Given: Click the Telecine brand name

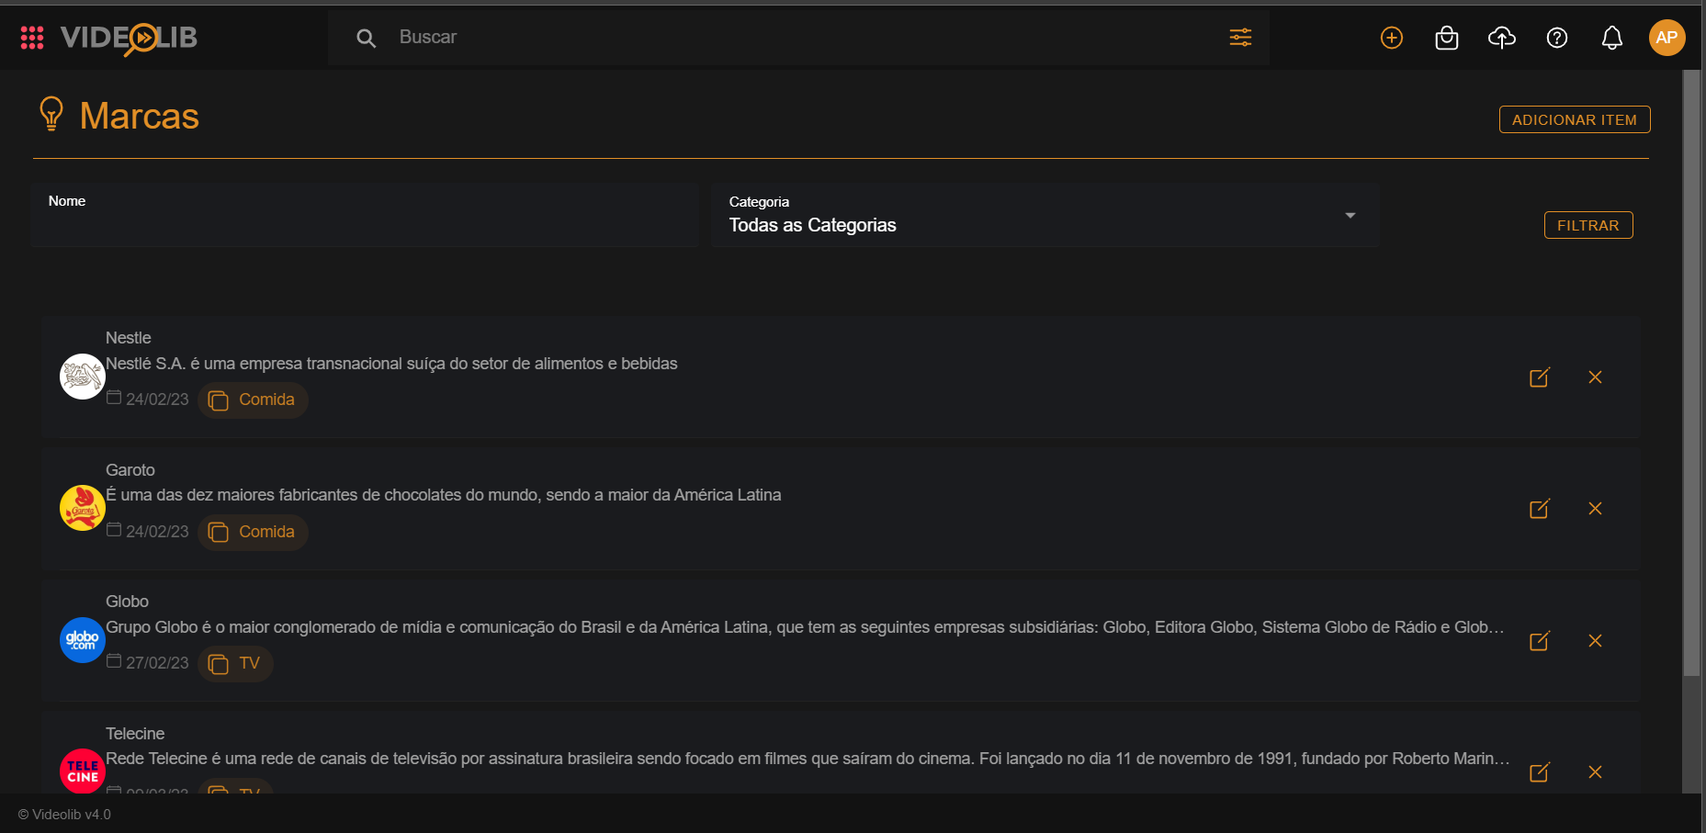Looking at the screenshot, I should pyautogui.click(x=135, y=734).
